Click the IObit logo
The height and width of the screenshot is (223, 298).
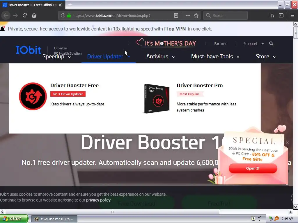click(29, 50)
